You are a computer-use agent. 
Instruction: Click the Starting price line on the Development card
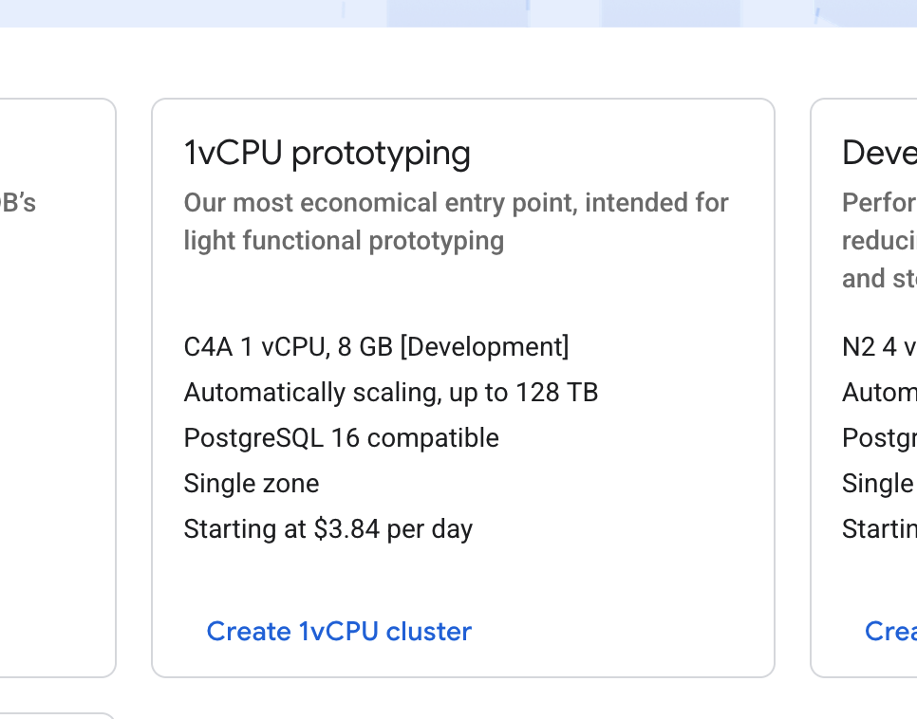coord(878,528)
